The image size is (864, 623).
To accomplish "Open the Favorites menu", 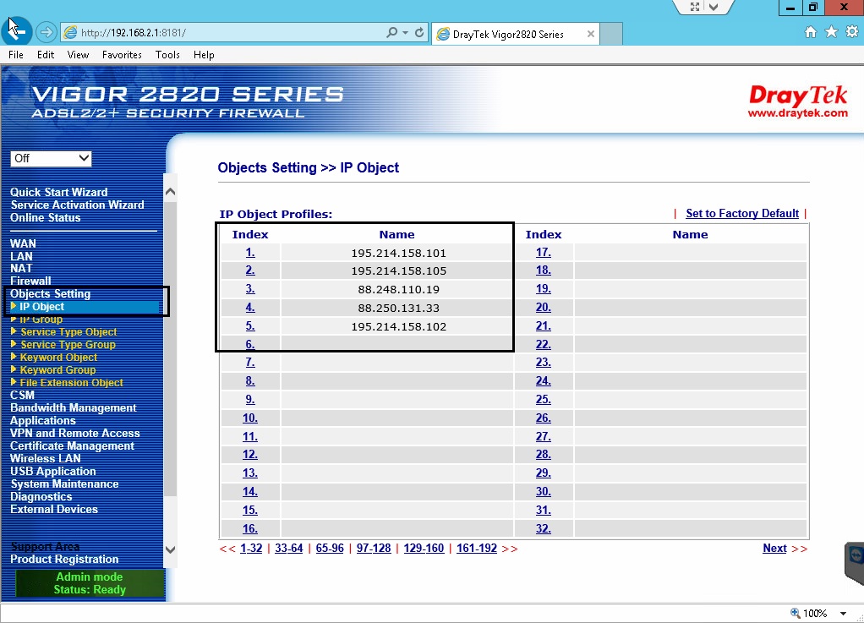I will point(122,55).
